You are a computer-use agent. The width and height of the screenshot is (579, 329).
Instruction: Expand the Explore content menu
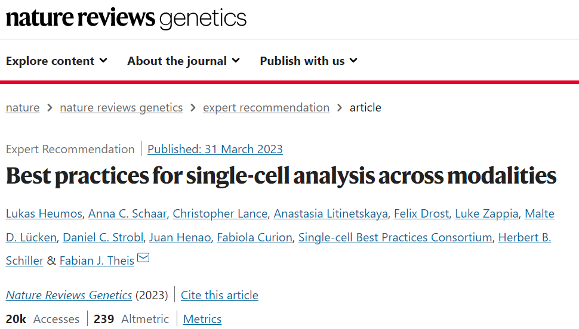click(56, 61)
